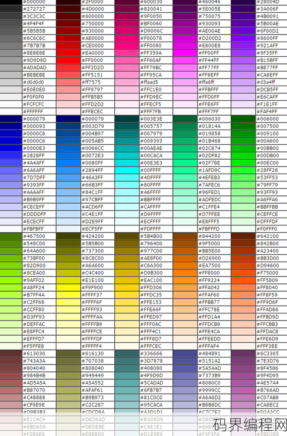287x436 pixels.
Task: Select the teal #408080 color swatch
Action: point(127,368)
